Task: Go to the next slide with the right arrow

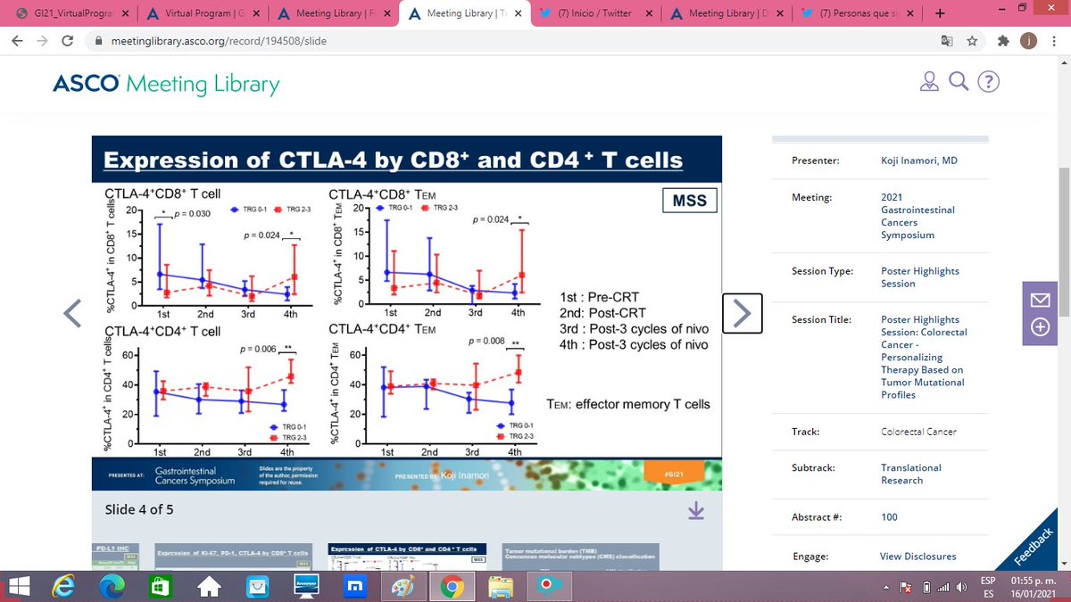Action: [743, 311]
